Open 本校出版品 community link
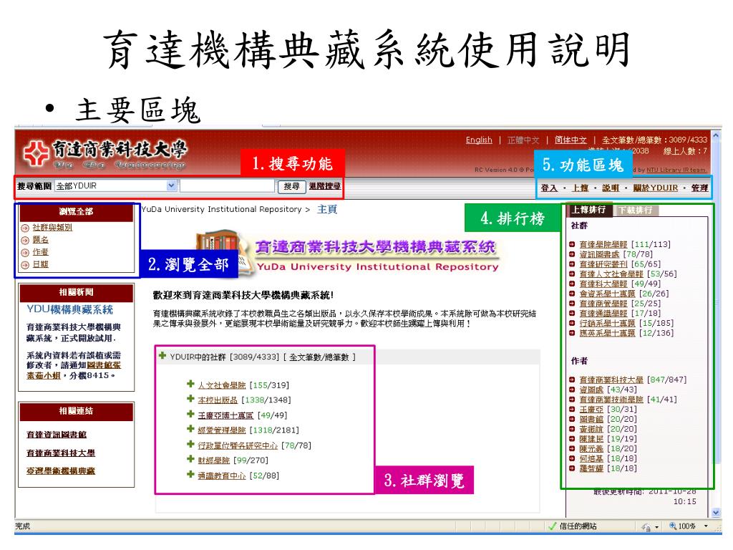The height and width of the screenshot is (550, 733). pyautogui.click(x=218, y=400)
